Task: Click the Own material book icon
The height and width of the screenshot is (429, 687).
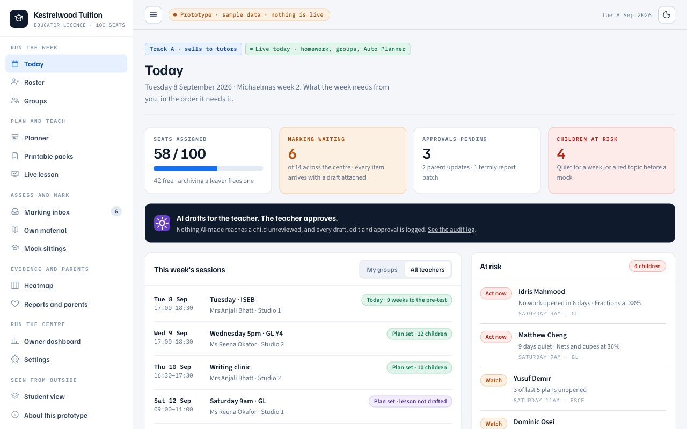Action: pyautogui.click(x=15, y=230)
